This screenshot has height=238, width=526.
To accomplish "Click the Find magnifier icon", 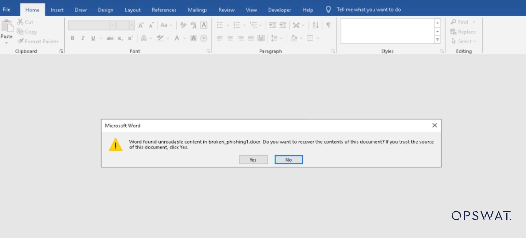I will click(453, 22).
